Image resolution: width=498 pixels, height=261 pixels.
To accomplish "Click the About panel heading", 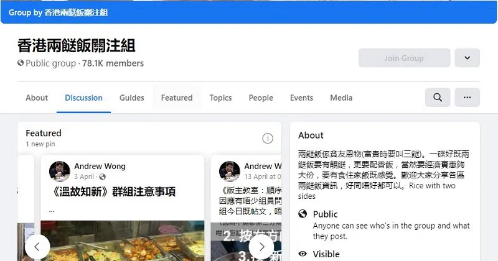I will click(311, 135).
